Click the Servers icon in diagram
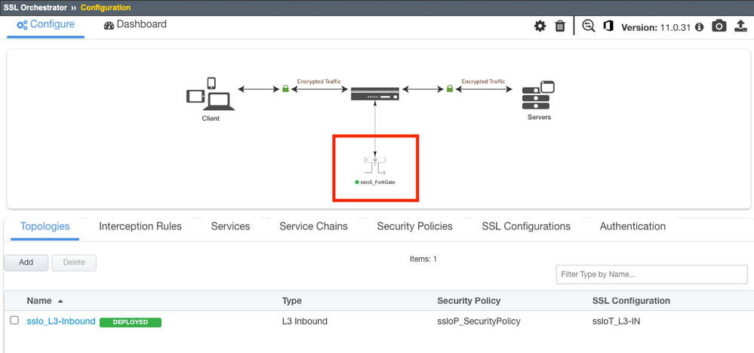Viewport: 754px width, 353px height. [x=538, y=97]
